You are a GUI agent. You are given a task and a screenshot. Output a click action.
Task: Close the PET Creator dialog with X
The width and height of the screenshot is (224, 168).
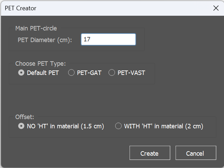tap(216, 8)
